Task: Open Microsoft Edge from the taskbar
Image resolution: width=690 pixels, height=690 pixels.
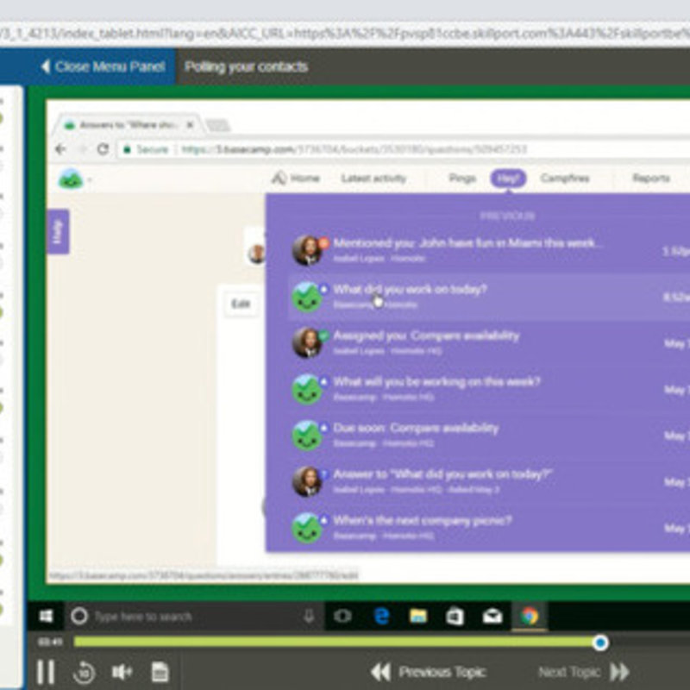Action: coord(381,616)
